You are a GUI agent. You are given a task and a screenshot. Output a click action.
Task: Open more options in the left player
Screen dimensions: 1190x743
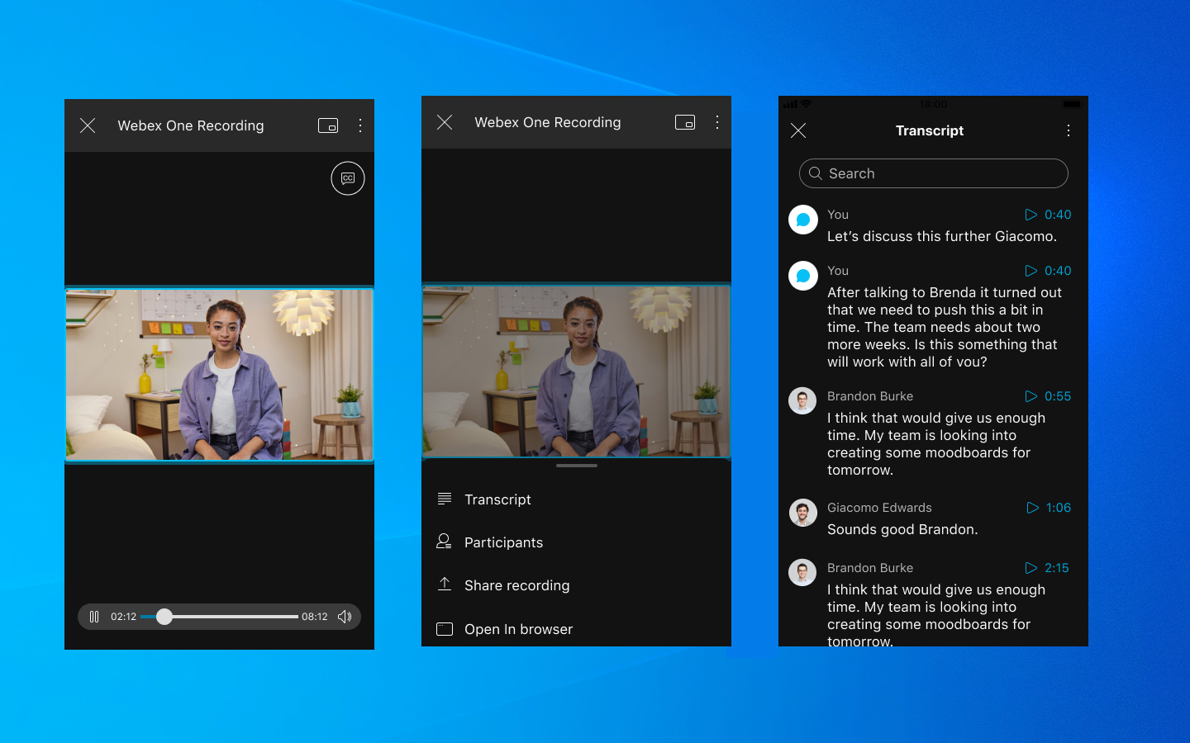(x=360, y=125)
